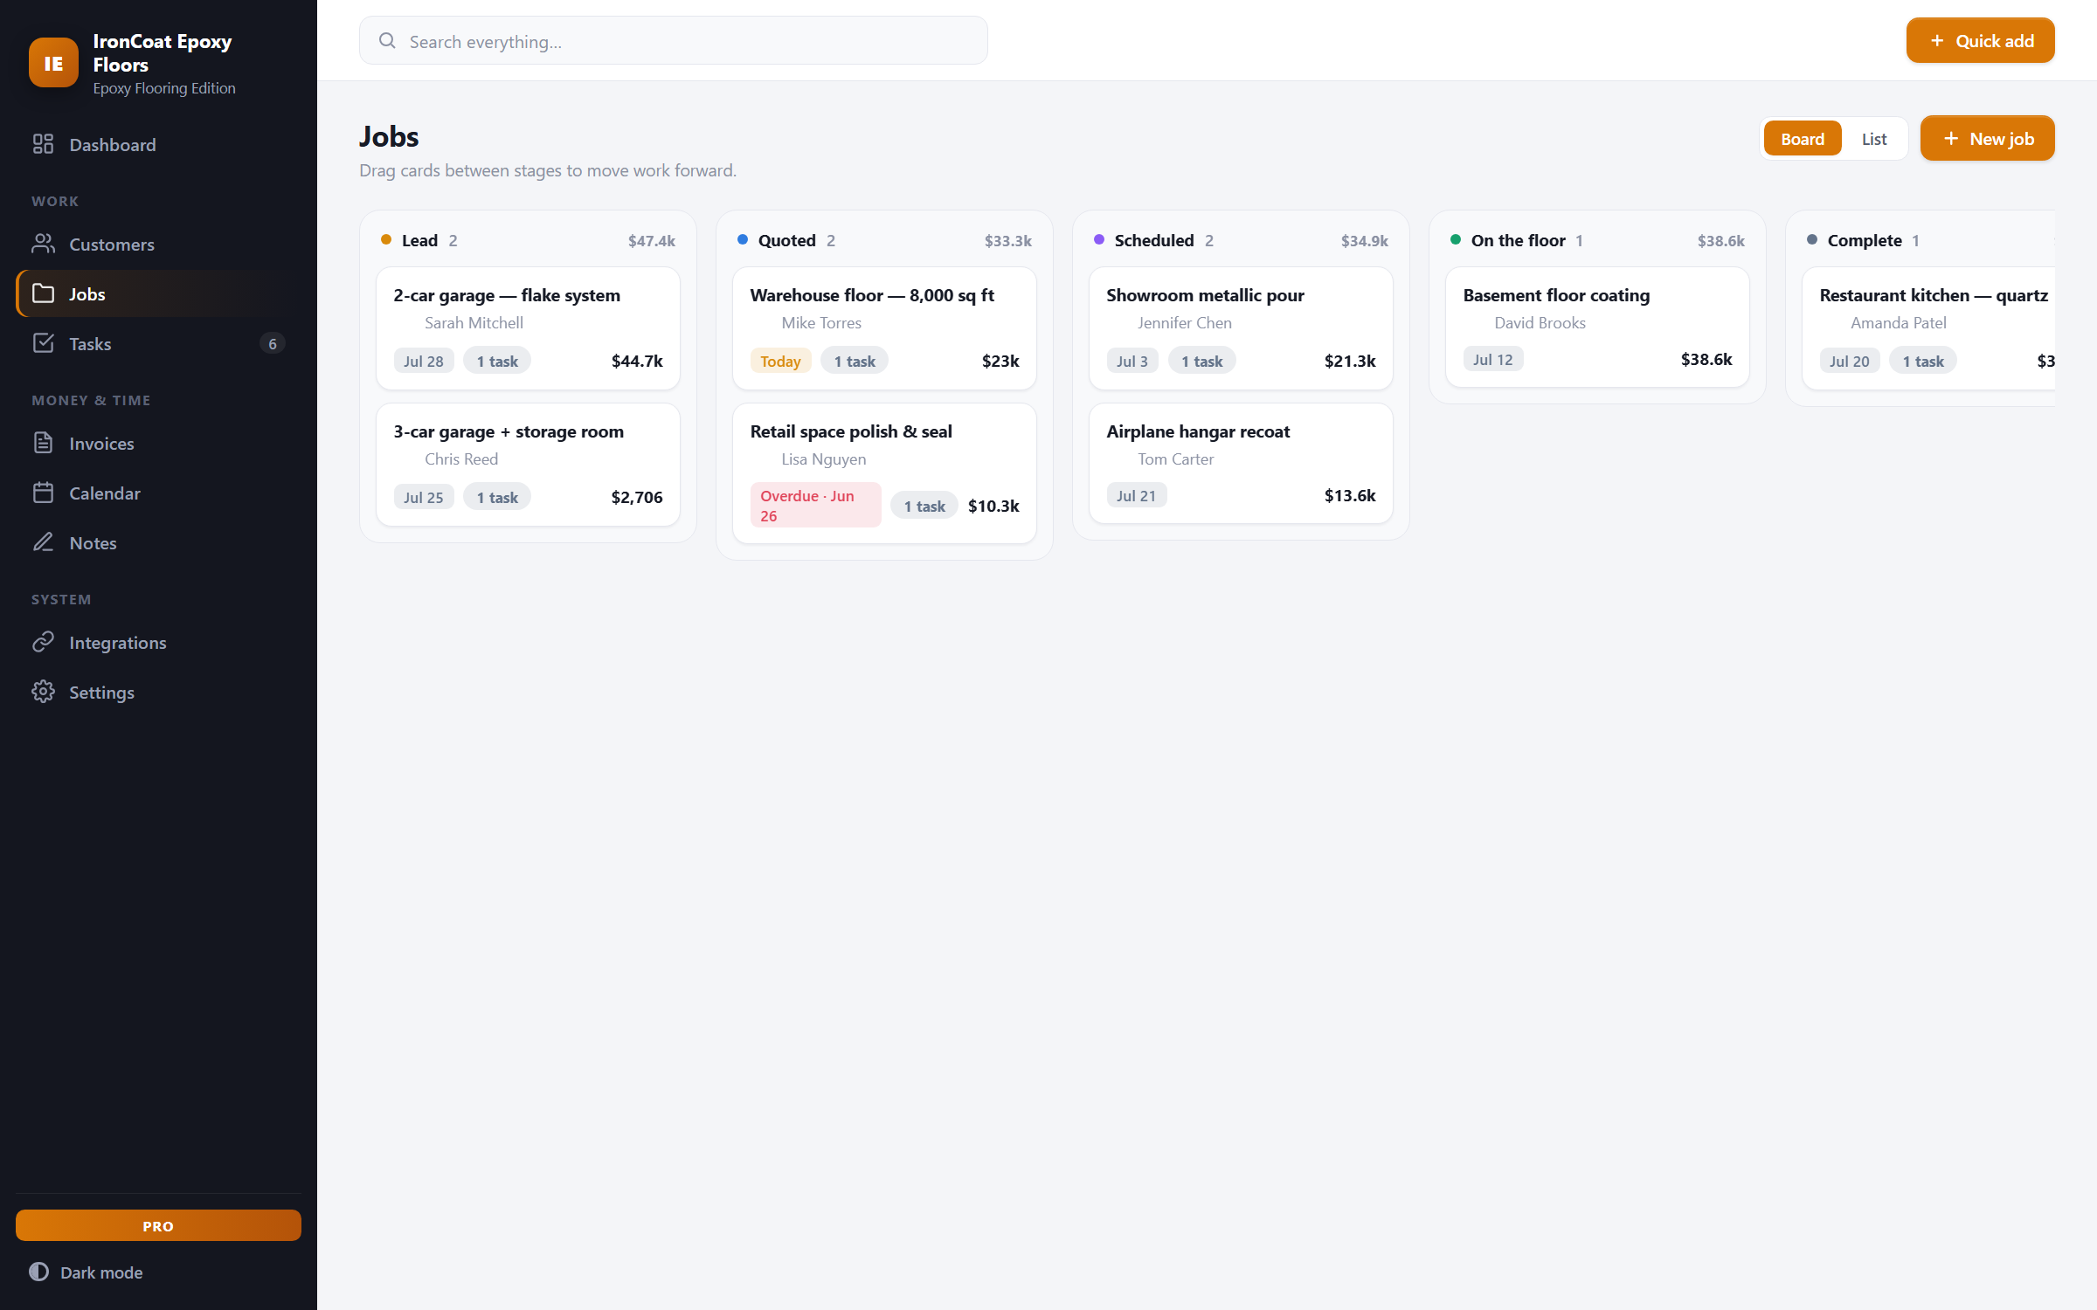Click the 1 task chip on Showroom metallic pour
Image resolution: width=2097 pixels, height=1310 pixels.
[x=1201, y=361]
